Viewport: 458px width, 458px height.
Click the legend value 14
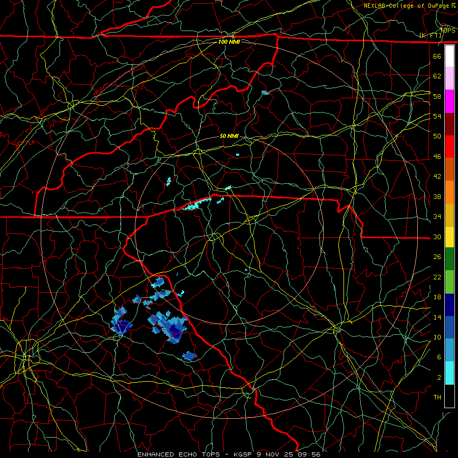pos(437,317)
